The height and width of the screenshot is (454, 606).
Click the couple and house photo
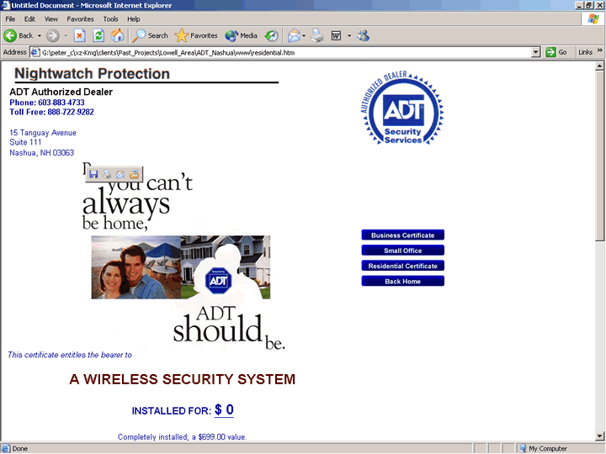(181, 267)
